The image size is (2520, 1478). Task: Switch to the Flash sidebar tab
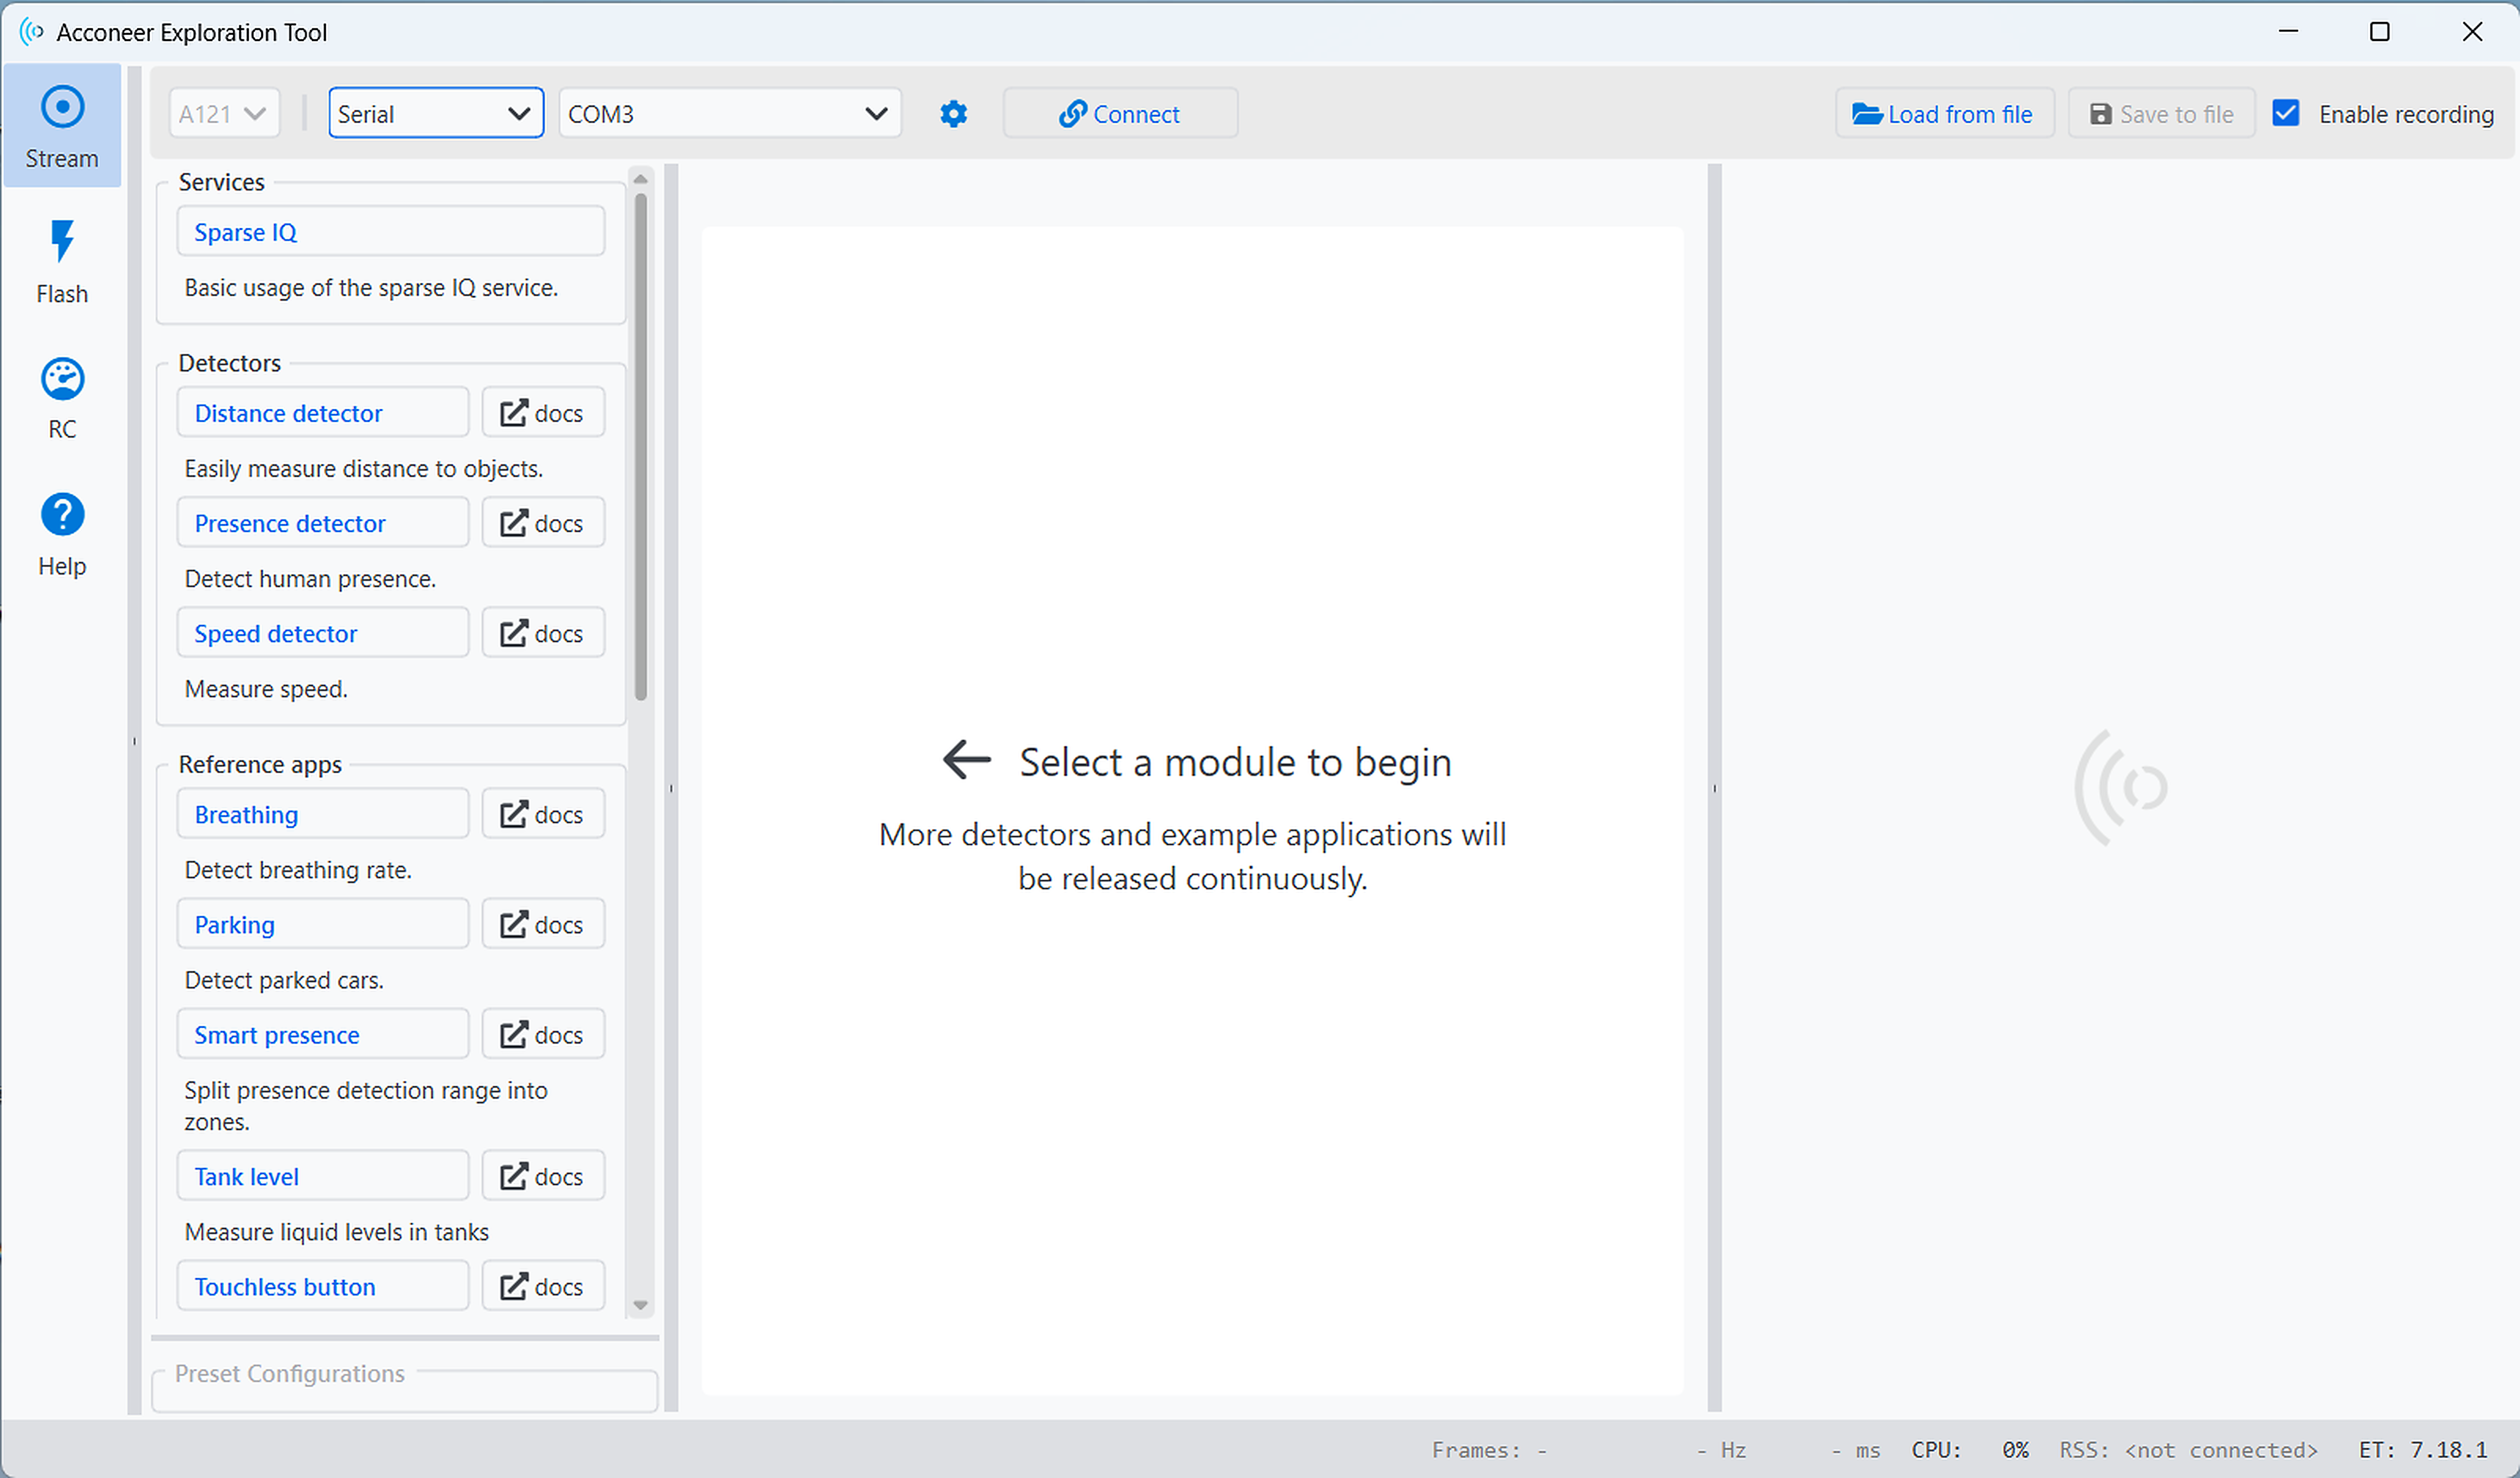click(62, 262)
